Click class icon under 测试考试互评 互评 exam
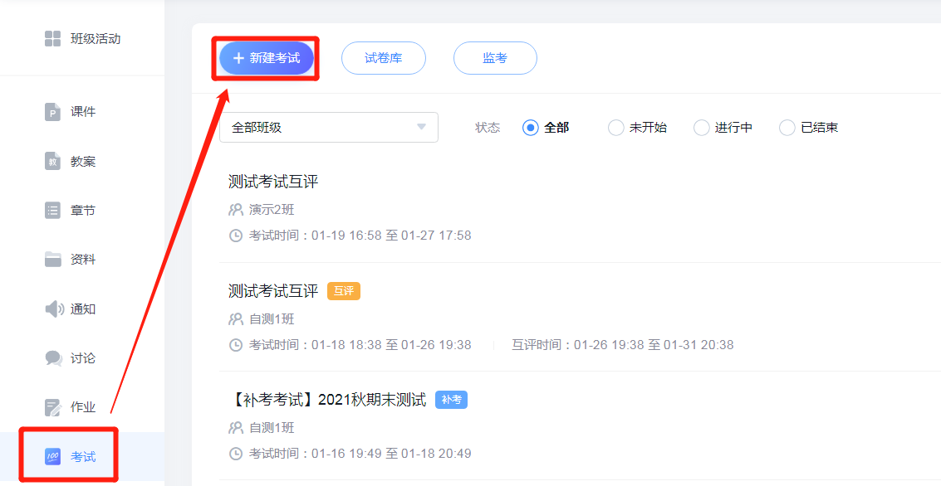 click(x=235, y=318)
